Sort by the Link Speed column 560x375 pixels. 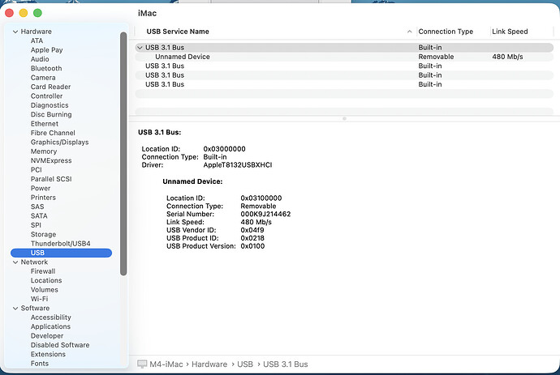tap(510, 32)
